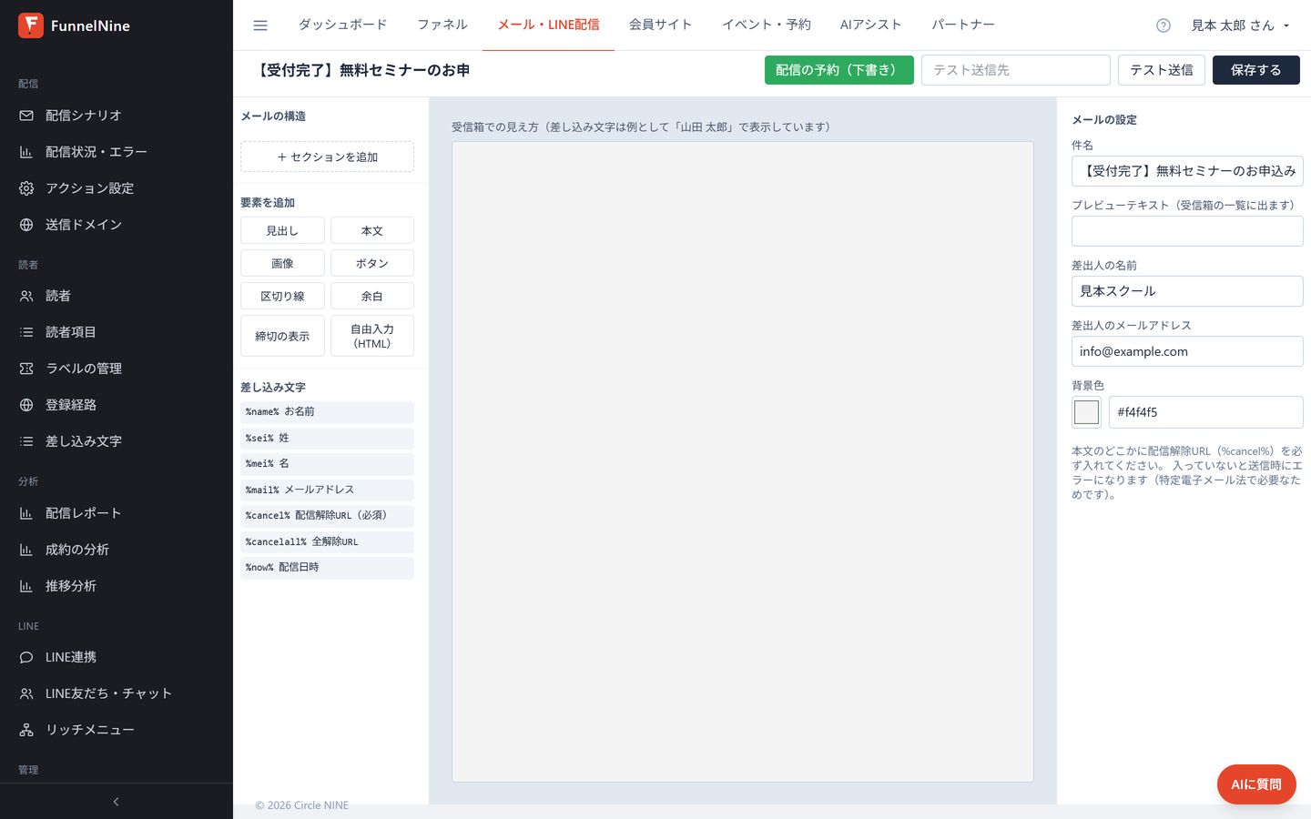Go to the 会員サイト tab
Viewport: 1311px width, 819px height.
(661, 25)
